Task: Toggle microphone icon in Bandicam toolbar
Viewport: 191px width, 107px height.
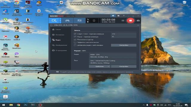Action: (88, 22)
